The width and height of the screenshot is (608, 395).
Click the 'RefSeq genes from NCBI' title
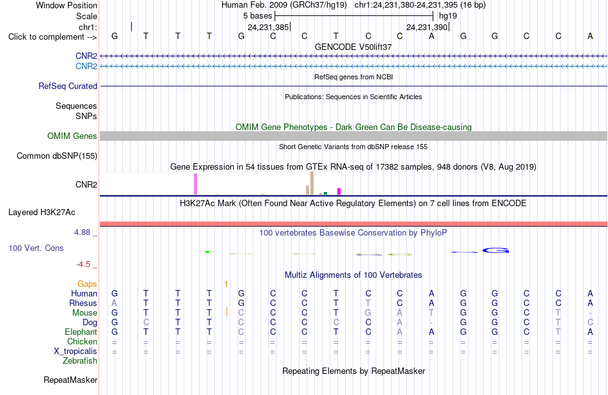[x=353, y=77]
